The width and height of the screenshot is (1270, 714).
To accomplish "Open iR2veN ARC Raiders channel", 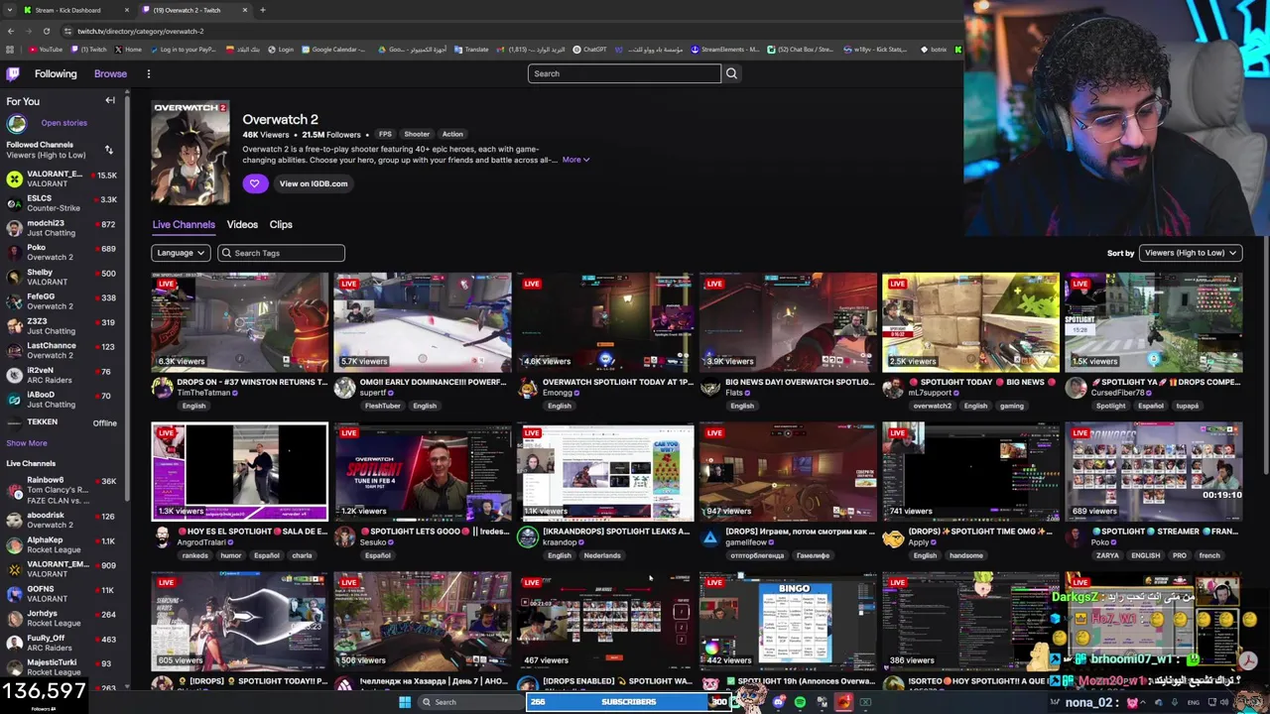I will (62, 375).
